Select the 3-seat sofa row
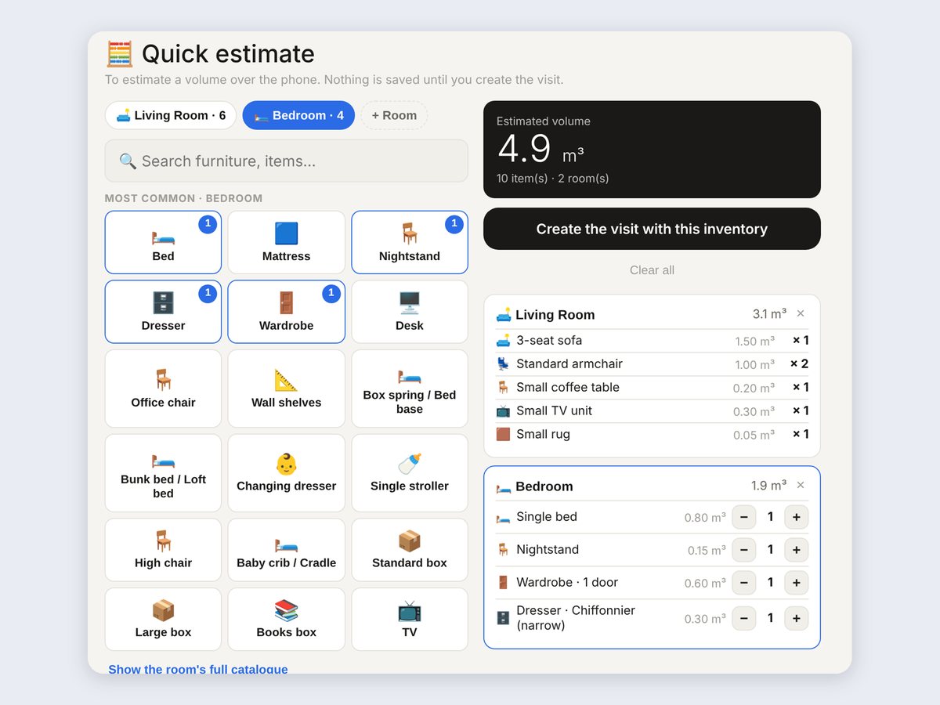The height and width of the screenshot is (705, 940). pyautogui.click(x=652, y=341)
